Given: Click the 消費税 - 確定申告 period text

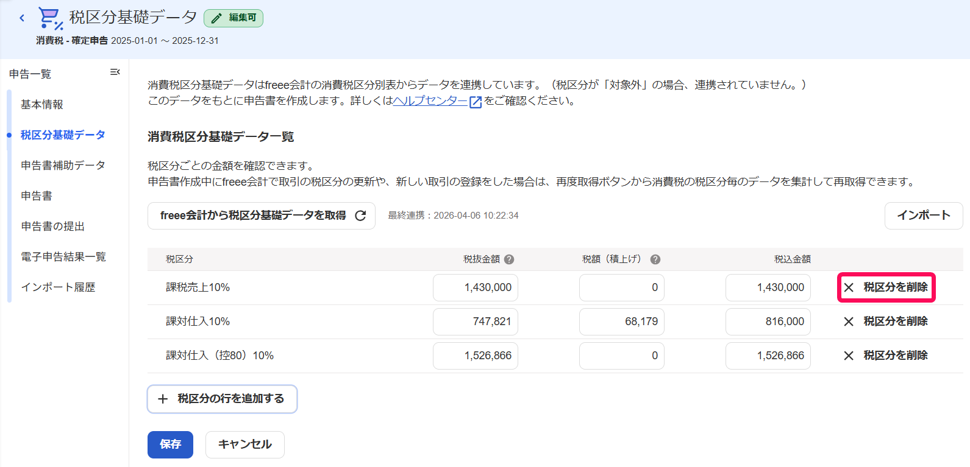Looking at the screenshot, I should coord(127,41).
